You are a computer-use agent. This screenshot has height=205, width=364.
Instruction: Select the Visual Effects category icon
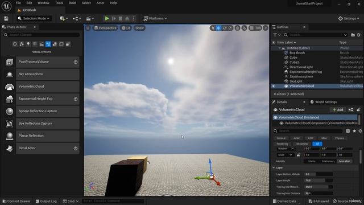48,44
